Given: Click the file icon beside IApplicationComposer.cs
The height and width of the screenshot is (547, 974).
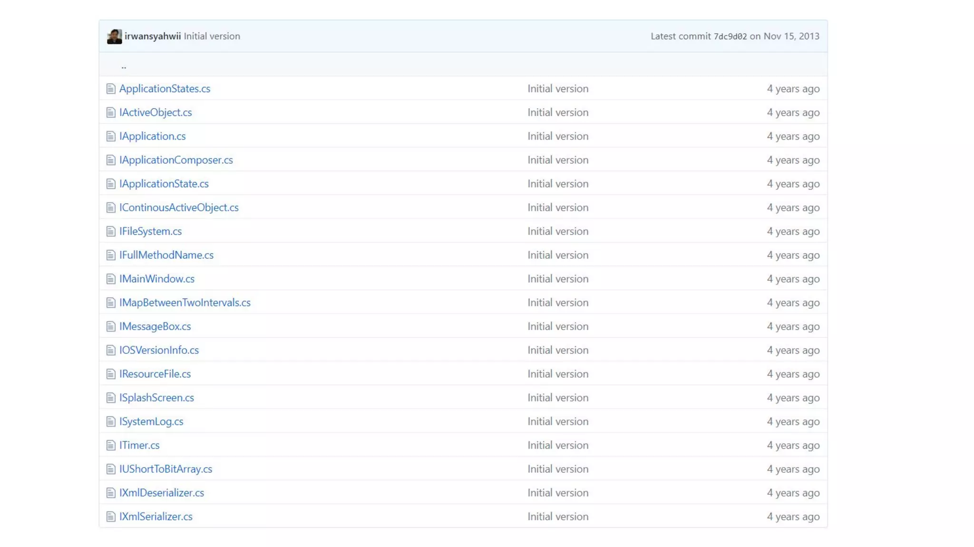Looking at the screenshot, I should click(x=111, y=160).
